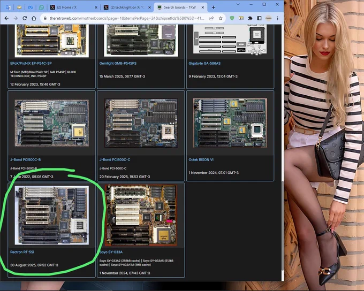Focus the theretroweb.com address bar
Screen dimensions: 364x291
(x=127, y=18)
